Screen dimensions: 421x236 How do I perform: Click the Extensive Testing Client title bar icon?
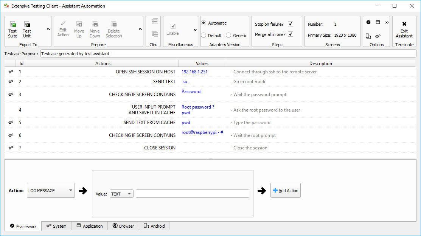[6, 6]
